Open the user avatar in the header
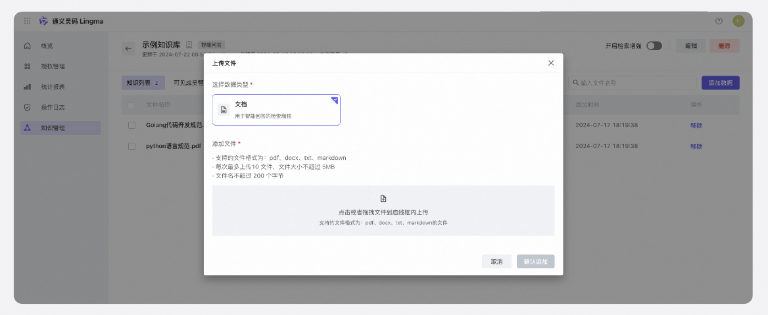 coord(738,21)
